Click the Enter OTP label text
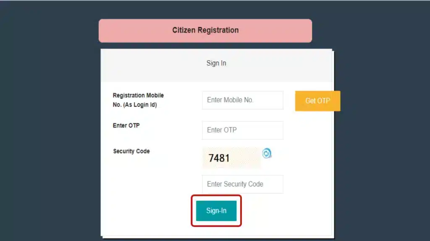 coord(126,126)
